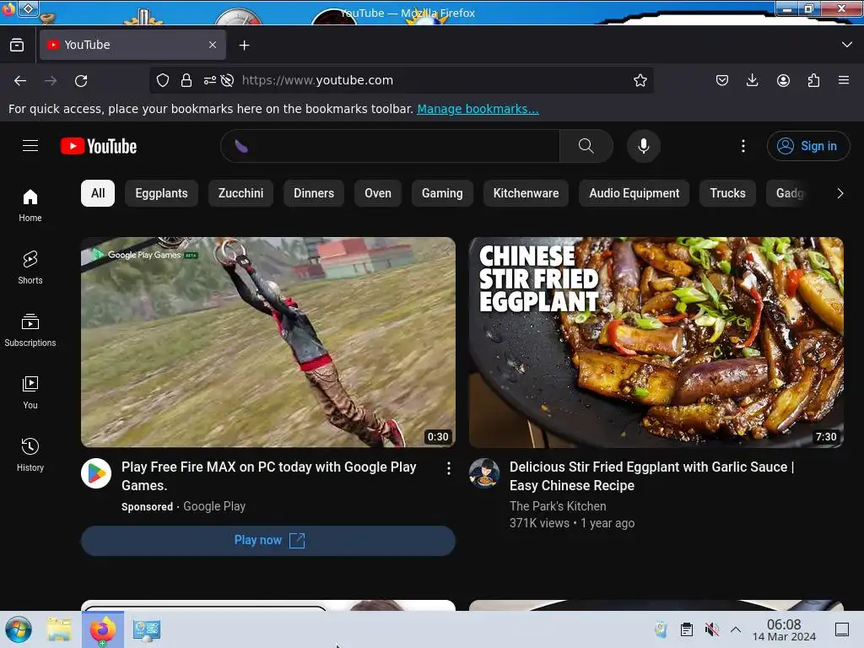Viewport: 864px width, 648px height.
Task: Show hidden system tray icons
Action: point(735,629)
